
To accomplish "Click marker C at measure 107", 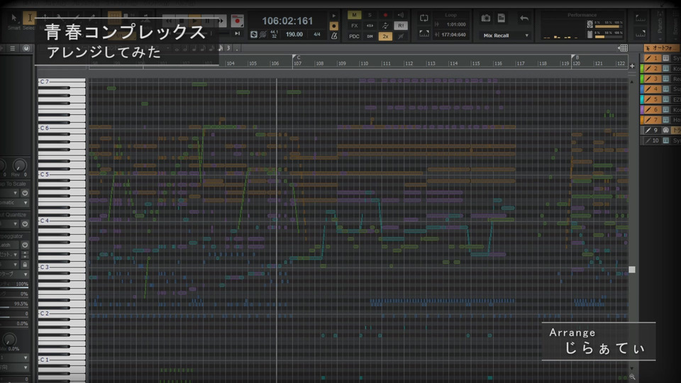I will [297, 57].
